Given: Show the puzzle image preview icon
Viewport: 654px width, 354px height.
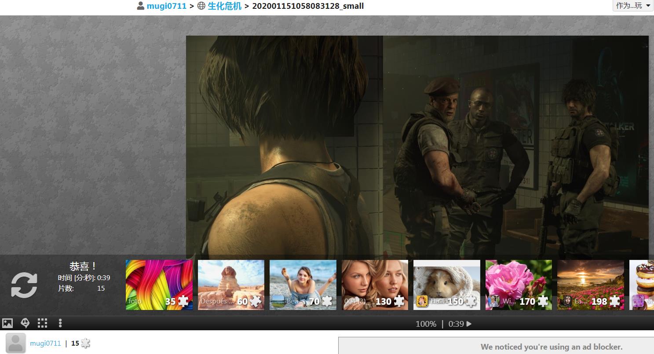Looking at the screenshot, I should 7,323.
